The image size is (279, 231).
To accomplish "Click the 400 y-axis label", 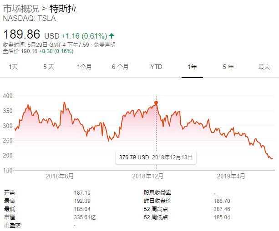I will (8, 96).
